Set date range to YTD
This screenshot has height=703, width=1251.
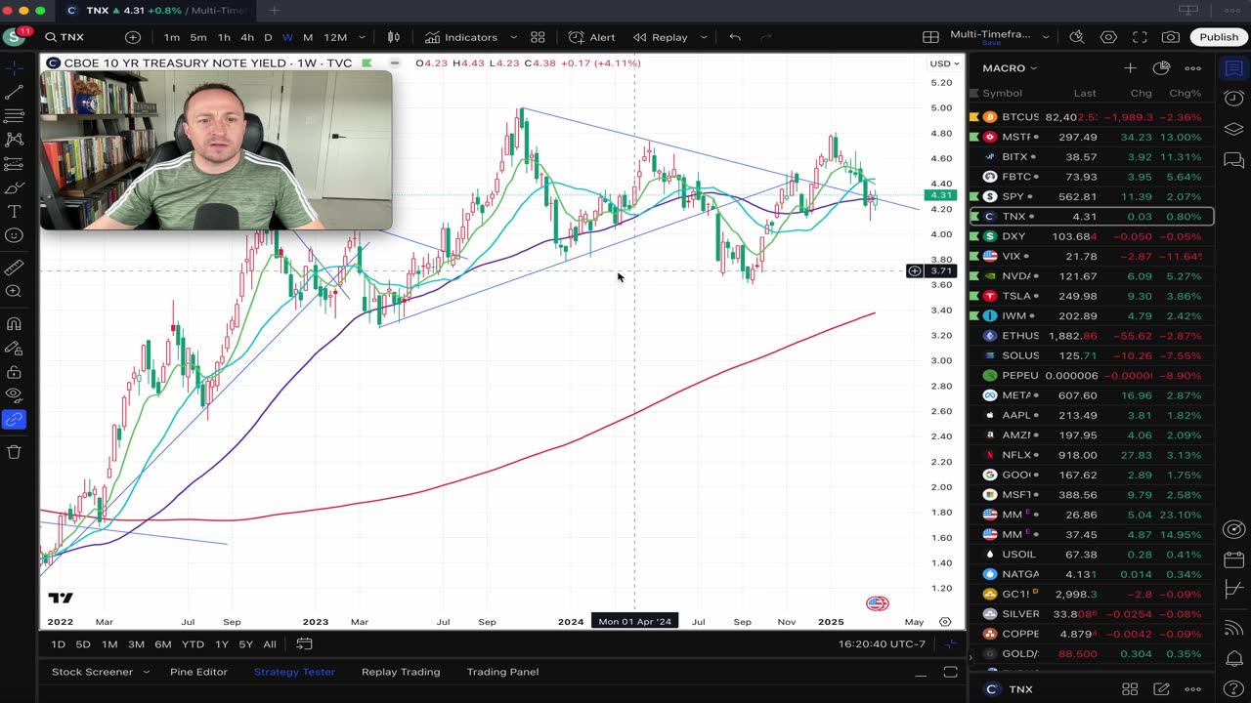pyautogui.click(x=193, y=644)
